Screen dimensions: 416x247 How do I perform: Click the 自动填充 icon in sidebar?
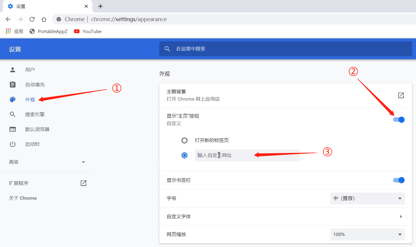[x=12, y=84]
